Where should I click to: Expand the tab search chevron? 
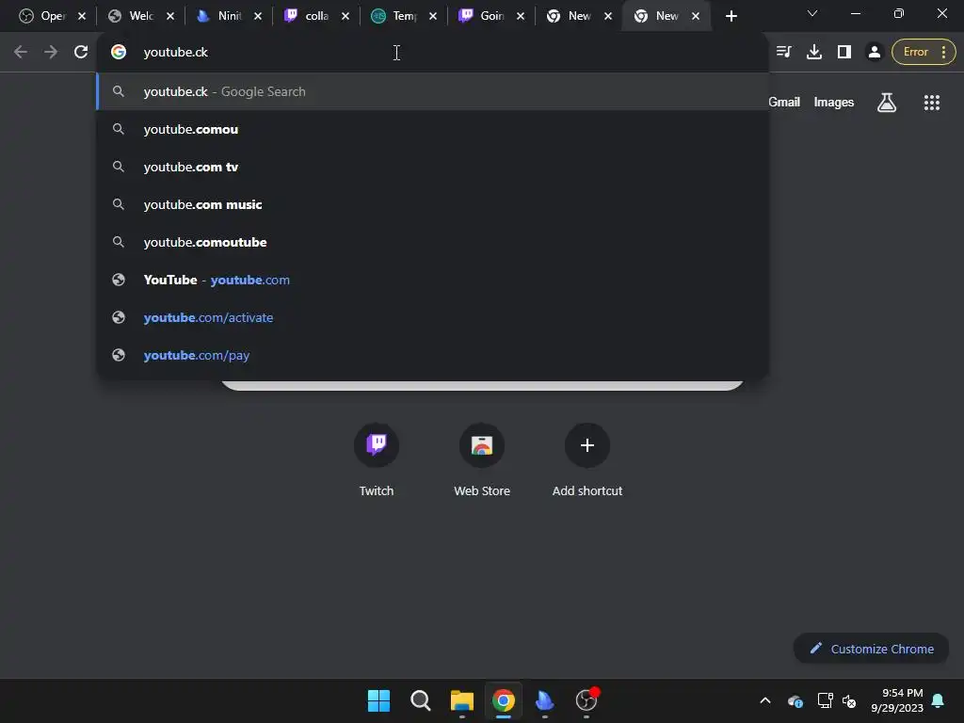click(812, 13)
